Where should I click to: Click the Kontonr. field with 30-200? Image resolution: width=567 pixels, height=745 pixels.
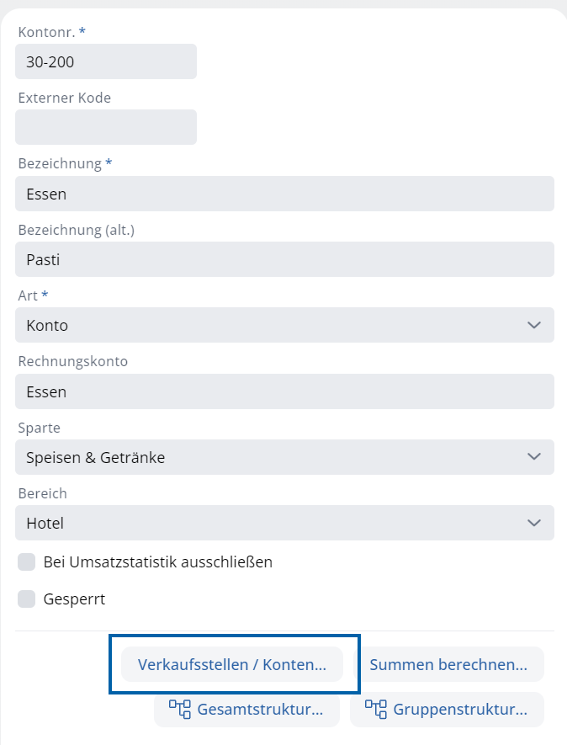(106, 61)
